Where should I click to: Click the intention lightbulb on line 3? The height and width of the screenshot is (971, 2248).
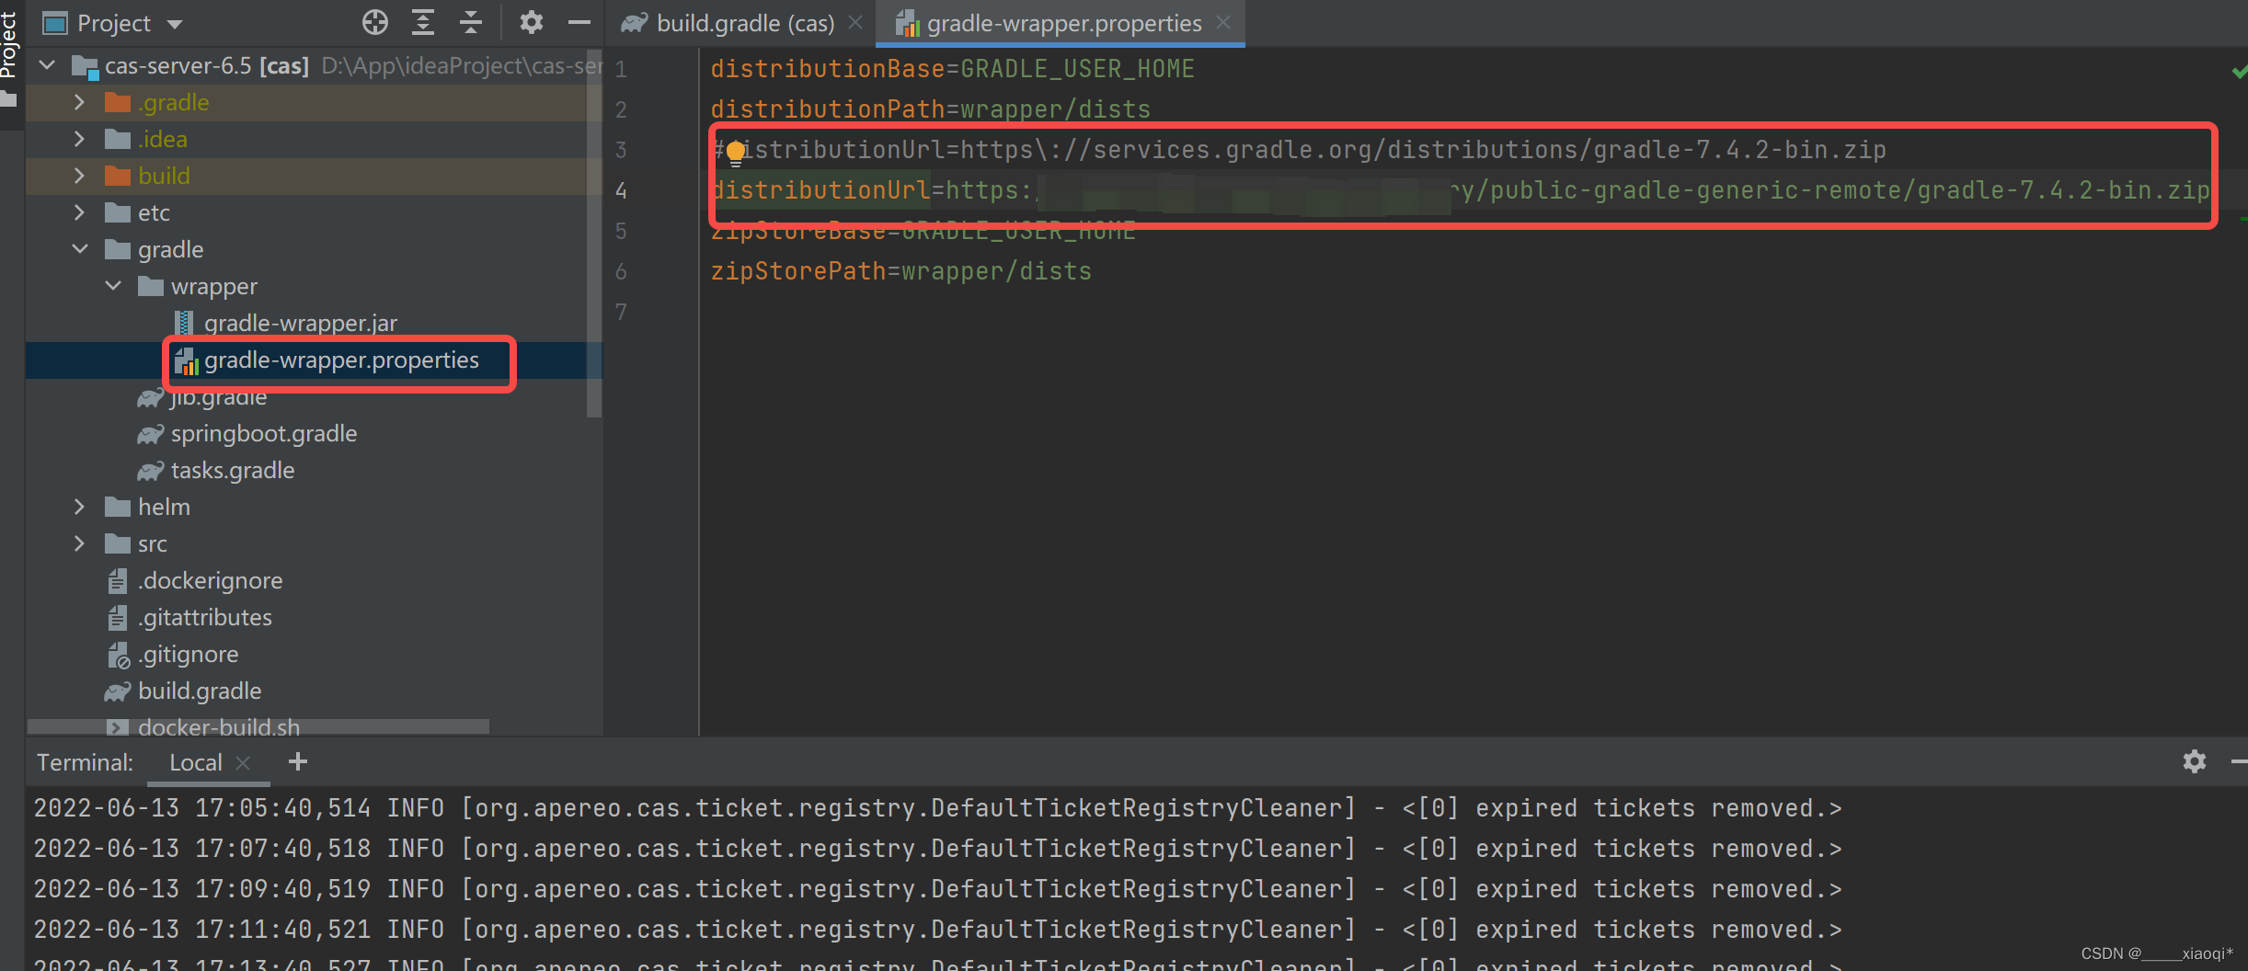coord(736,153)
